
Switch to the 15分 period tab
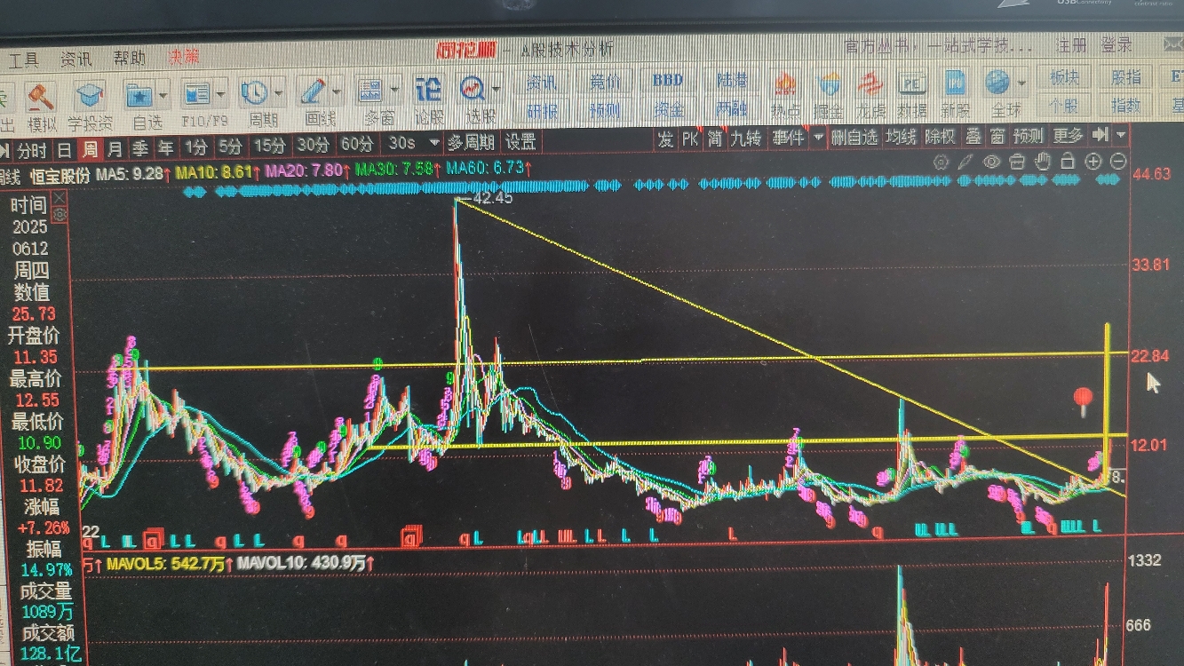point(268,144)
